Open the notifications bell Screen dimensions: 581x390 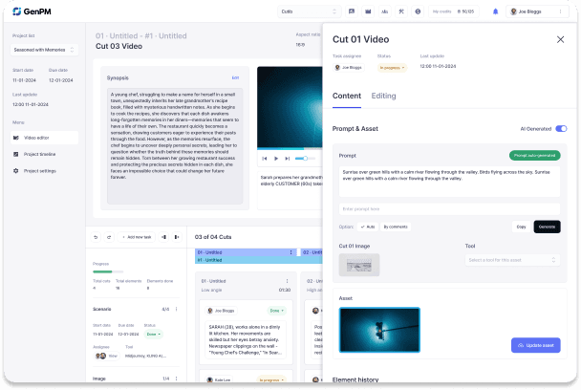(x=495, y=11)
